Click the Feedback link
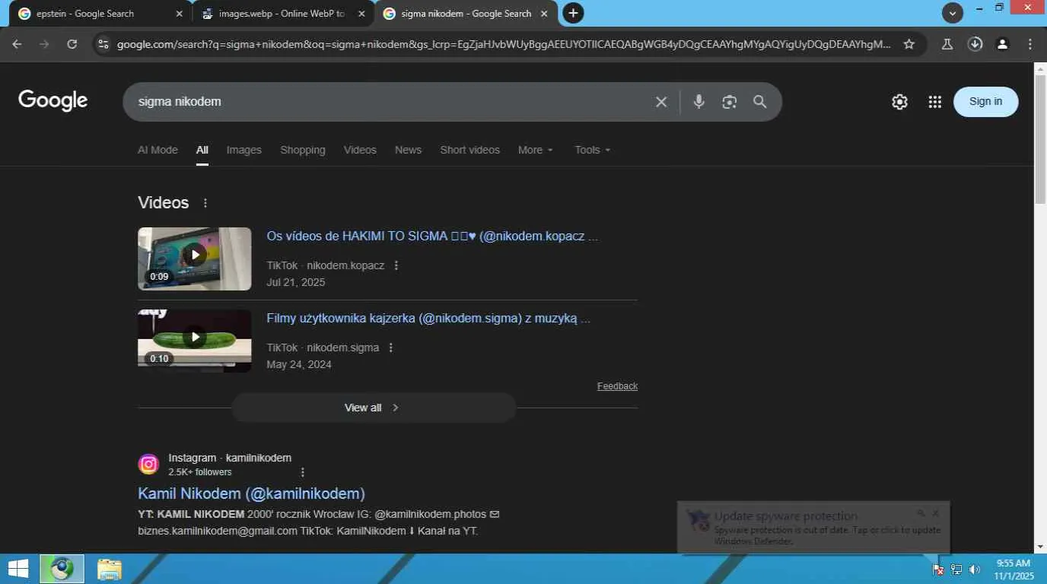This screenshot has height=584, width=1047. [617, 386]
